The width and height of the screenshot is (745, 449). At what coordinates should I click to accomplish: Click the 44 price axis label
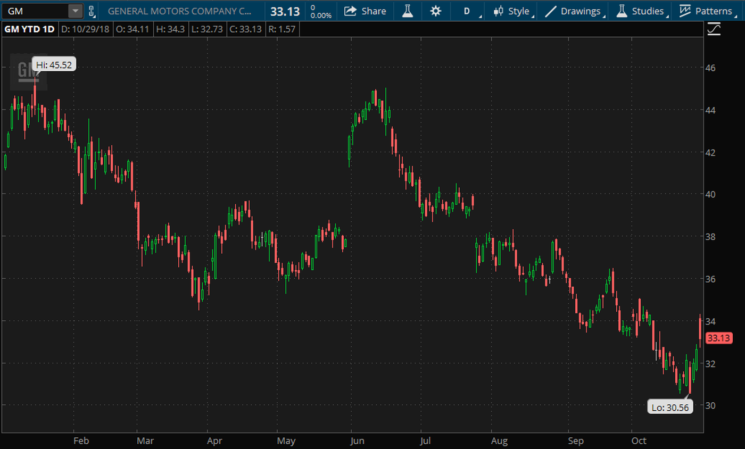710,110
